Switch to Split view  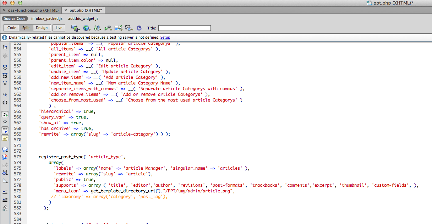coord(26,28)
